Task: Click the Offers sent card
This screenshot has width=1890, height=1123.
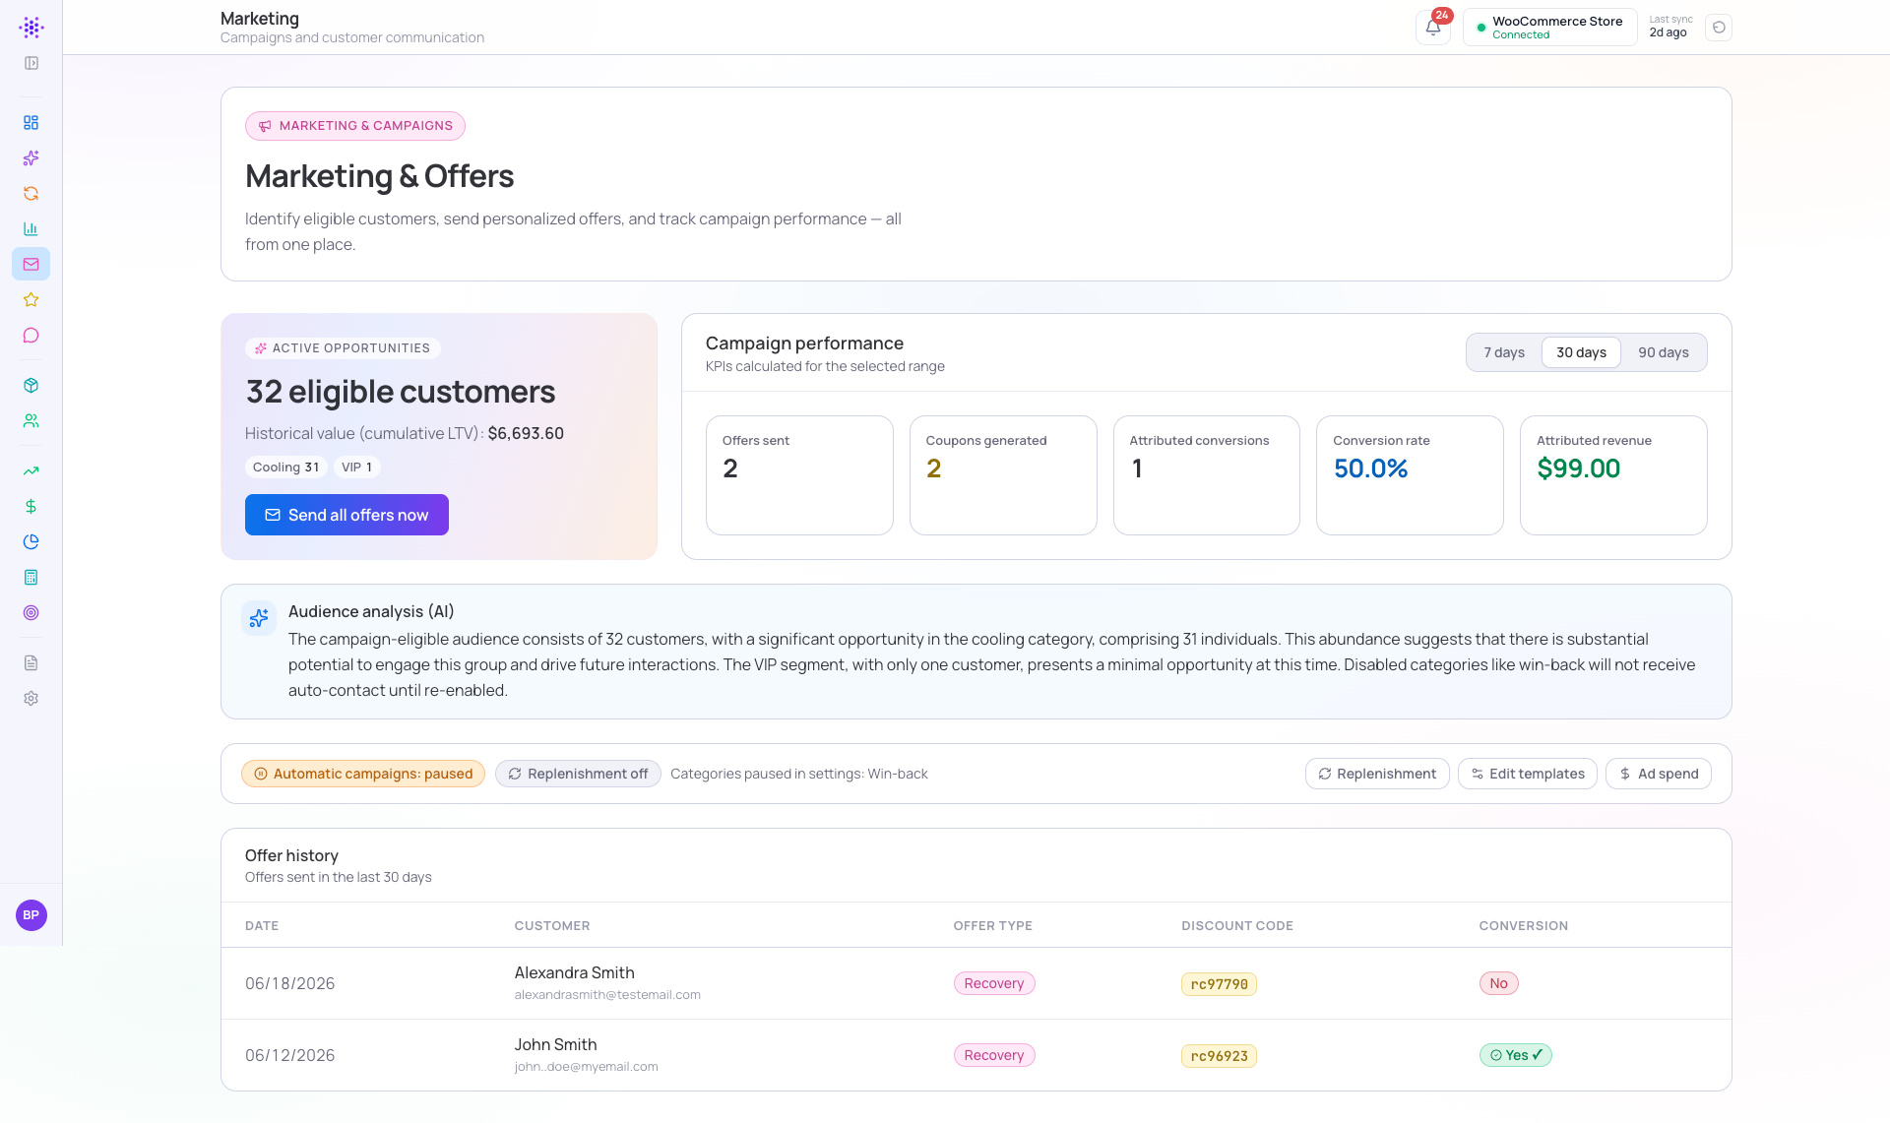Action: click(799, 475)
